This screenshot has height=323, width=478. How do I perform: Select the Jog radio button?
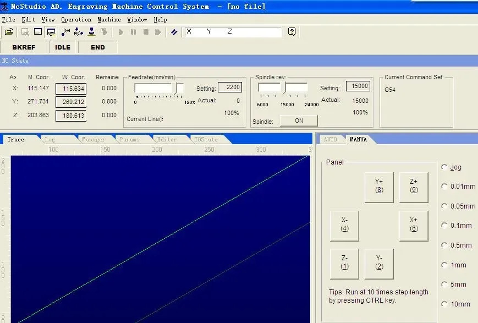(444, 167)
